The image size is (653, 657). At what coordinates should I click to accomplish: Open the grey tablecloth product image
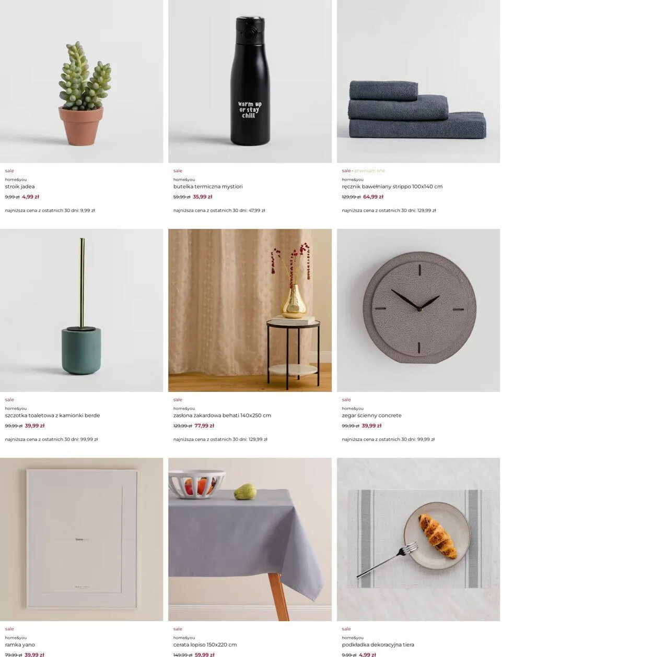(250, 540)
